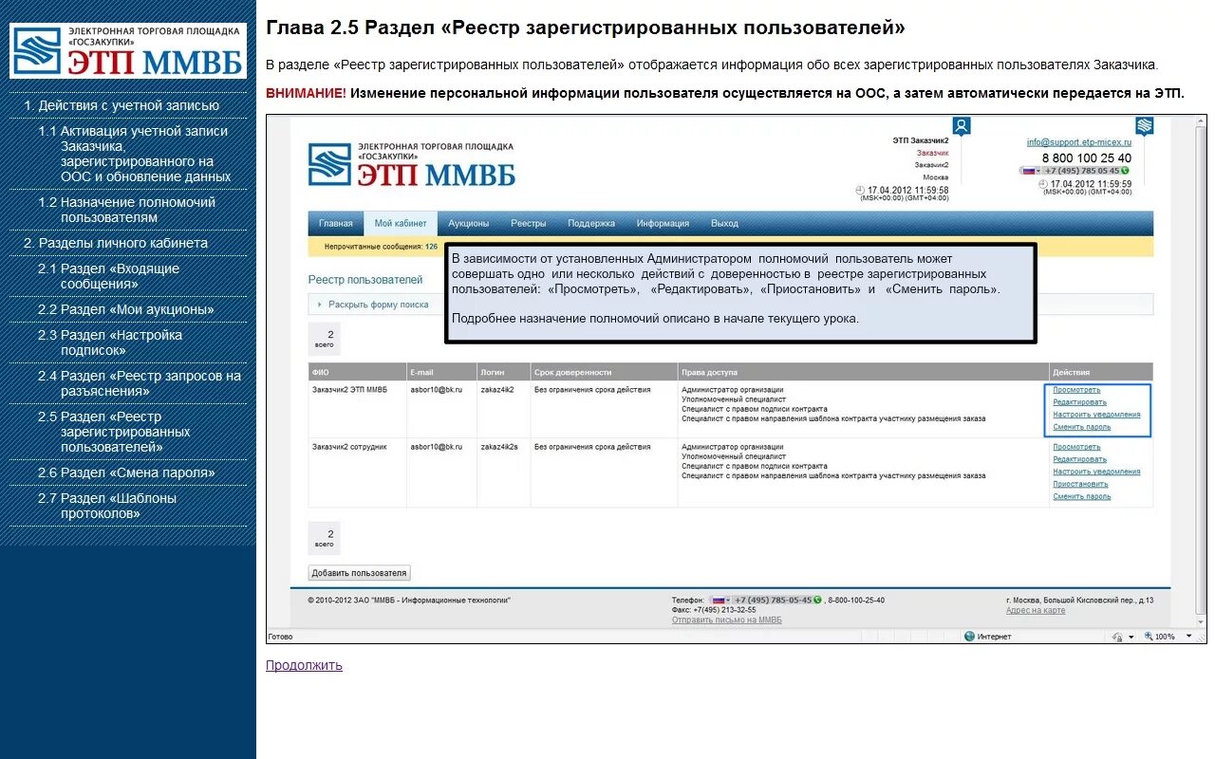The image size is (1215, 759).
Task: Click the login cell zakaz4ik2s
Action: (499, 447)
